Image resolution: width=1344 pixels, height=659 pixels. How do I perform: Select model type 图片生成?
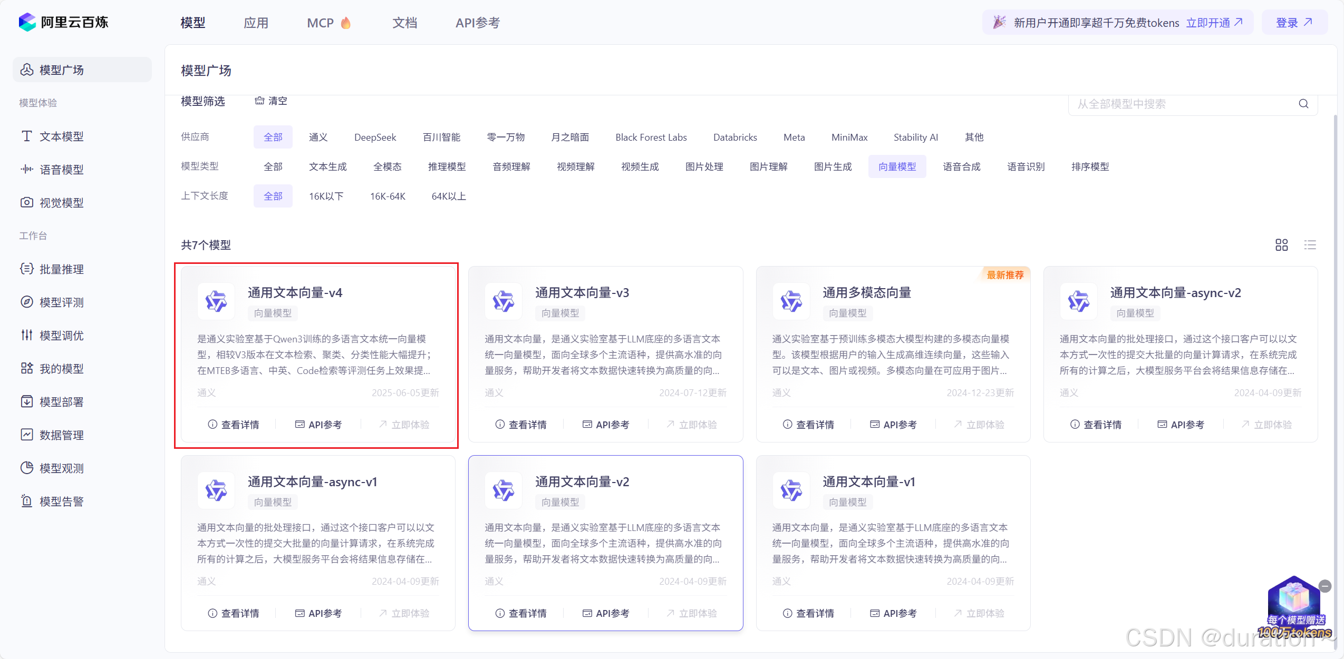833,166
